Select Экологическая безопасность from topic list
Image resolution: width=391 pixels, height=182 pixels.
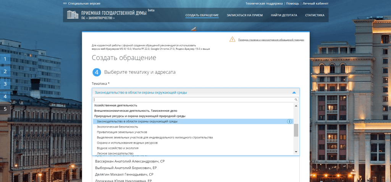tap(117, 127)
